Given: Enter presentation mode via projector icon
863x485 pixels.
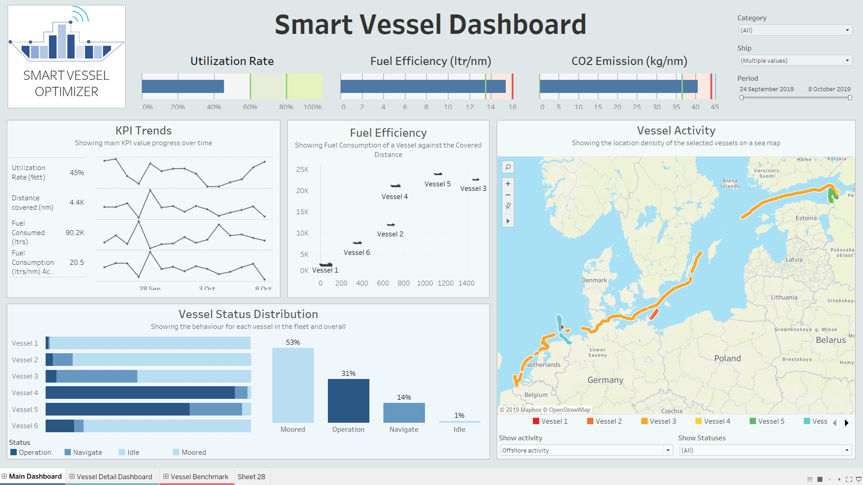Looking at the screenshot, I should coord(858,479).
